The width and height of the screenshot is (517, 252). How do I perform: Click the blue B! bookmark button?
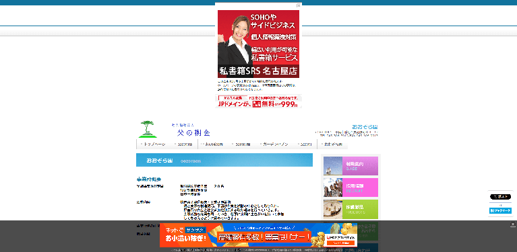500,210
